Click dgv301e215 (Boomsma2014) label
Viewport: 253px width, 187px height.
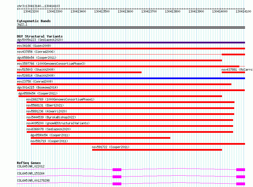pyautogui.click(x=38, y=87)
